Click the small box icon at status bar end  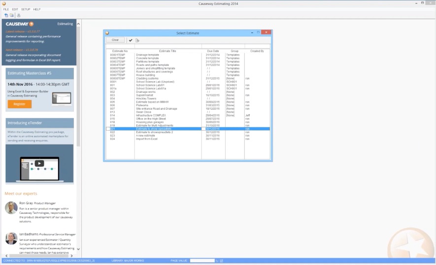[x=221, y=261]
